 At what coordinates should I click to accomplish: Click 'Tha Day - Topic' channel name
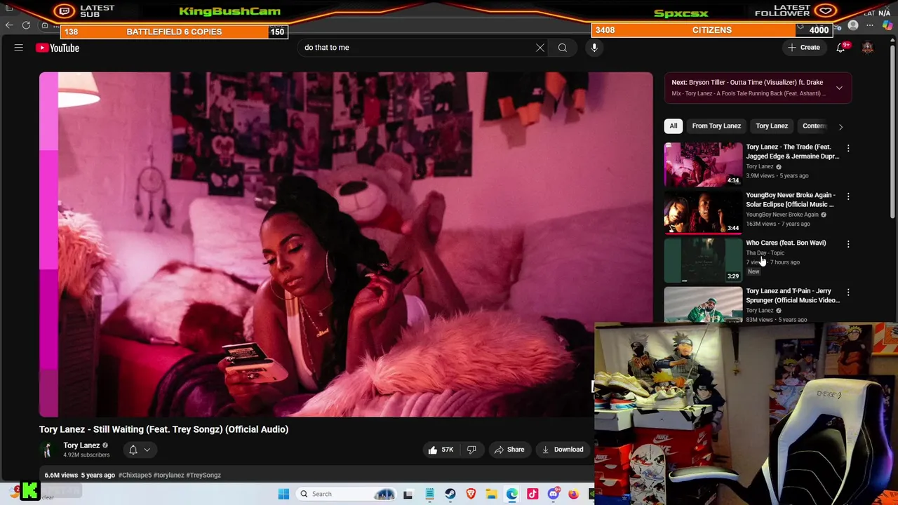click(x=765, y=253)
